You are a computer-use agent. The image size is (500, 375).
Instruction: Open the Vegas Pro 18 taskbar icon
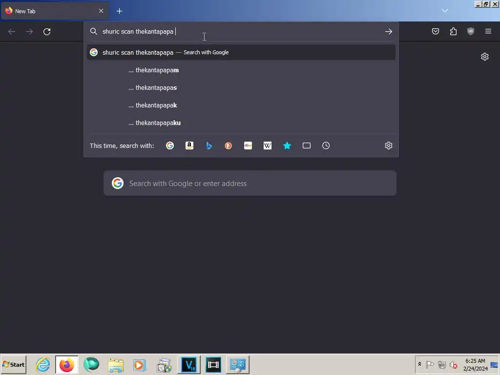pos(189,364)
